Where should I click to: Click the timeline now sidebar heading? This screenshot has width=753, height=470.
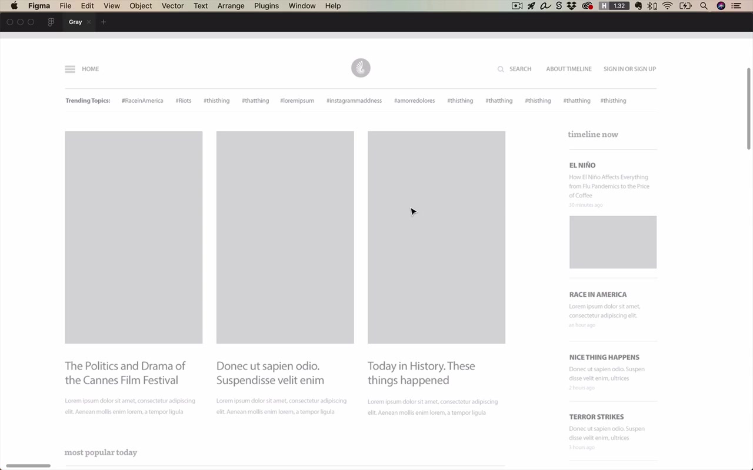tap(593, 135)
